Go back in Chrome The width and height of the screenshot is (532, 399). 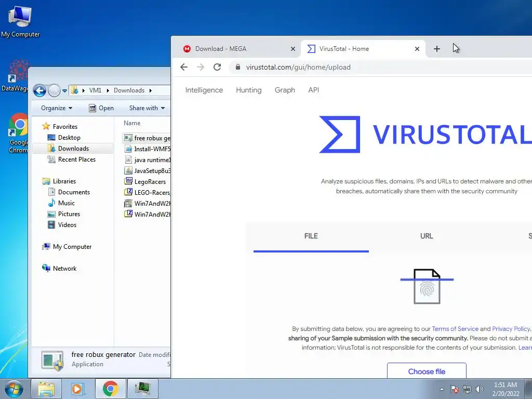coord(184,67)
